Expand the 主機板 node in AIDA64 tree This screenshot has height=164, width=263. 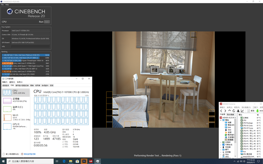221,142
